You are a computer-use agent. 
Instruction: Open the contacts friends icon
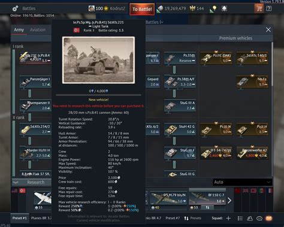250,218
